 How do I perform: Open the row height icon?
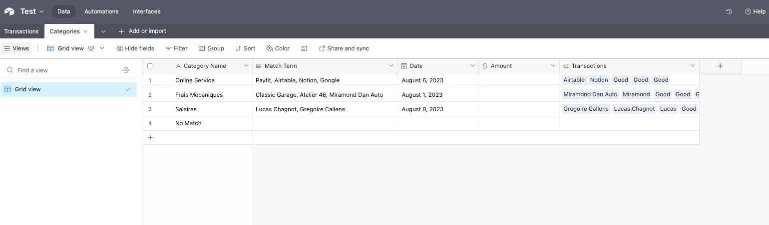click(304, 48)
